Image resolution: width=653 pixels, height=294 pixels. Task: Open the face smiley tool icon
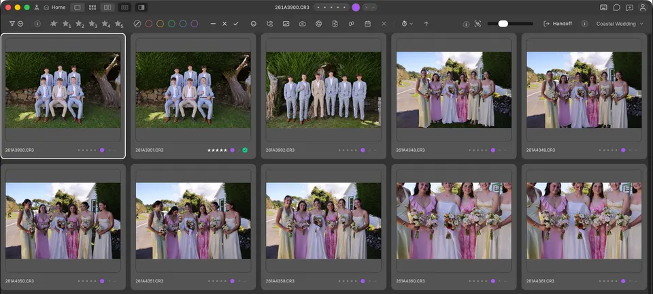[x=254, y=24]
